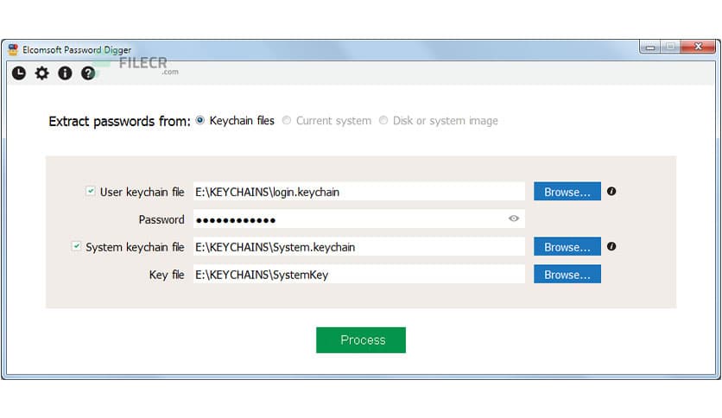Uncheck the User keychain file checkbox
722x418 pixels.
coord(90,191)
